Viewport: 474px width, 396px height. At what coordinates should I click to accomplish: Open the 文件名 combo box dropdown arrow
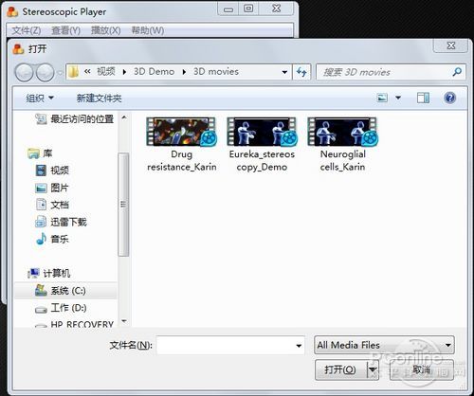(299, 346)
